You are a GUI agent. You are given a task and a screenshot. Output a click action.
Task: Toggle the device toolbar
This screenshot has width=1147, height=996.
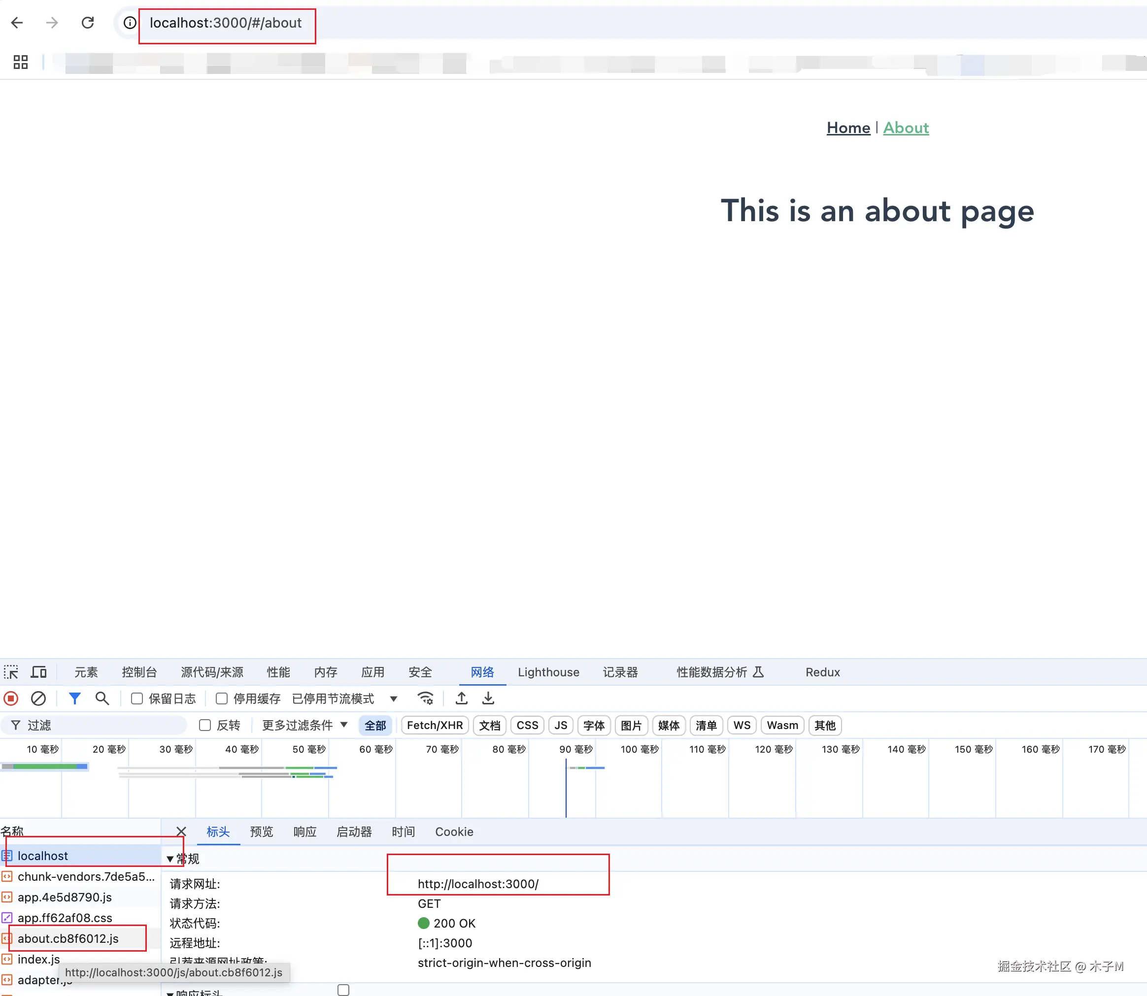tap(38, 672)
